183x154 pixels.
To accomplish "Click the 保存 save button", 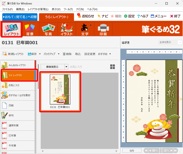I will click(32, 54).
